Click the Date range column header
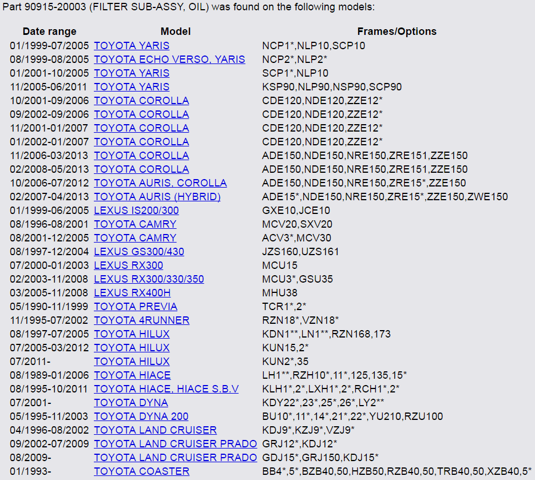This screenshot has width=535, height=480. (49, 31)
